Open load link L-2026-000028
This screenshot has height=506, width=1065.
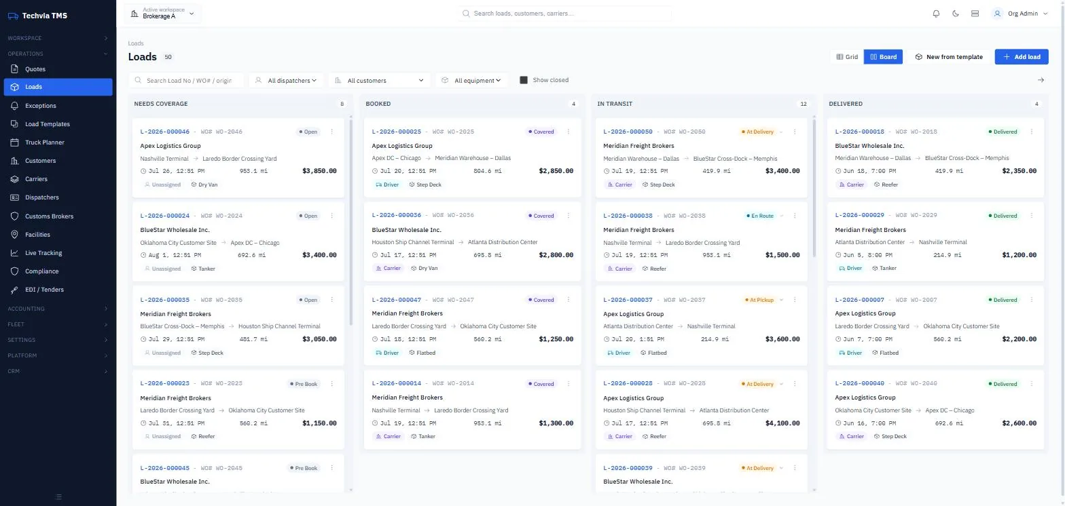point(628,384)
